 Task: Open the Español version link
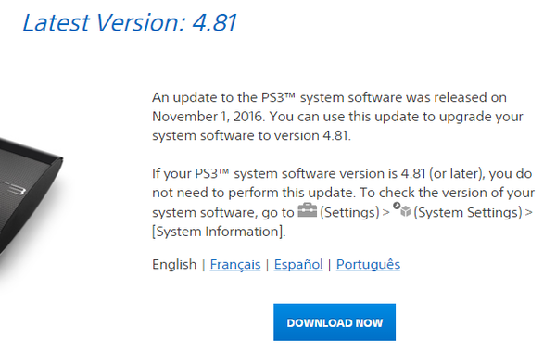click(298, 265)
